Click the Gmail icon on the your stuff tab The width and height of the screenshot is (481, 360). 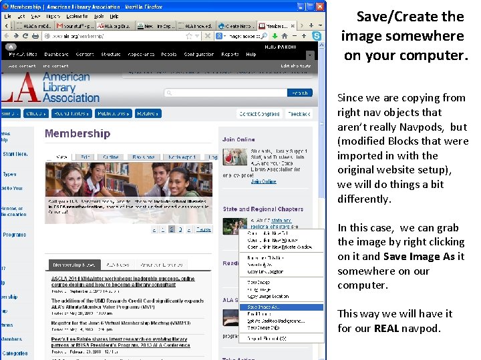click(60, 26)
